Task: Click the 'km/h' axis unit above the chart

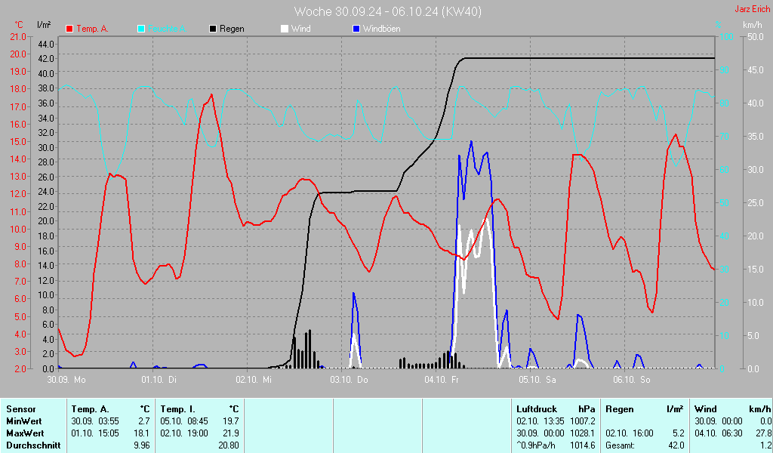Action: (753, 25)
